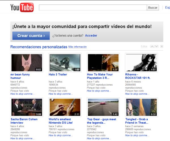Click How to skip link under Playstation video
This screenshot has width=170, height=141.
click(x=99, y=91)
